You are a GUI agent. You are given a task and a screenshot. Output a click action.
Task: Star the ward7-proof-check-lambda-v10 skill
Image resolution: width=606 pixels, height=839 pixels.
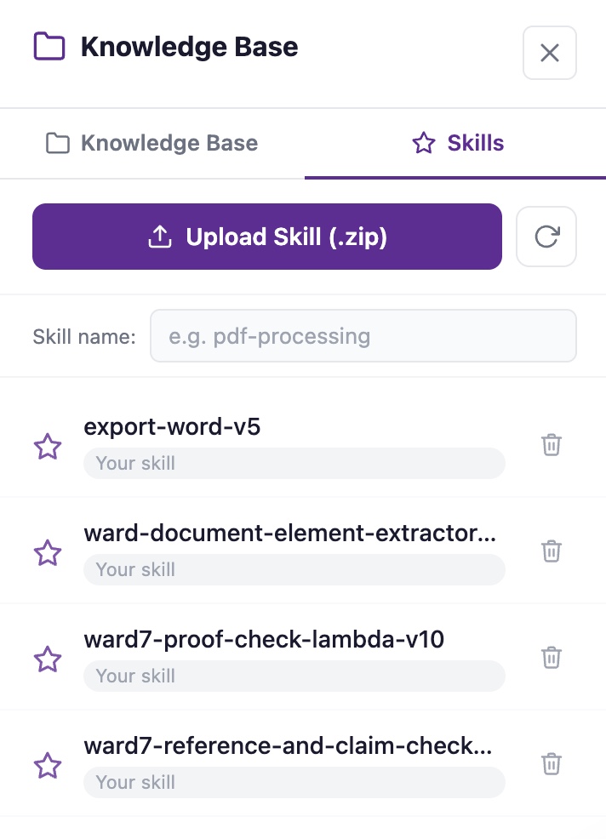click(x=48, y=659)
